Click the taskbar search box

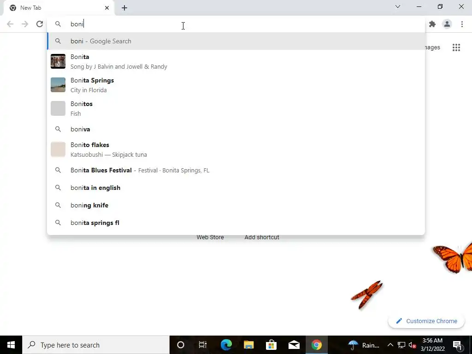pyautogui.click(x=96, y=345)
